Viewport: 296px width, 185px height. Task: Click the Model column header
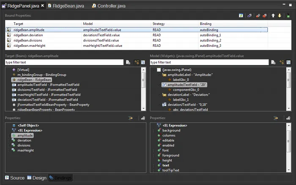coord(116,24)
